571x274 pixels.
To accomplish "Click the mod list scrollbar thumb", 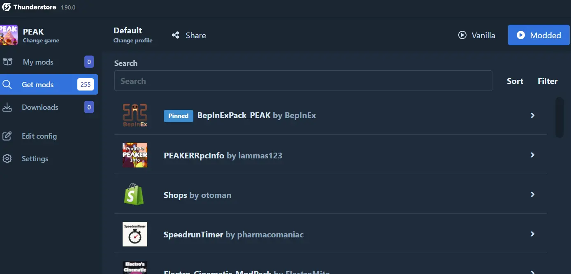I will click(x=559, y=117).
